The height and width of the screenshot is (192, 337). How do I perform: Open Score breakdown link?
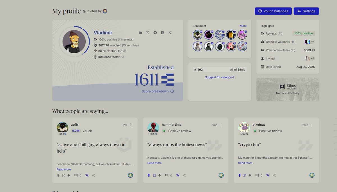click(x=155, y=91)
